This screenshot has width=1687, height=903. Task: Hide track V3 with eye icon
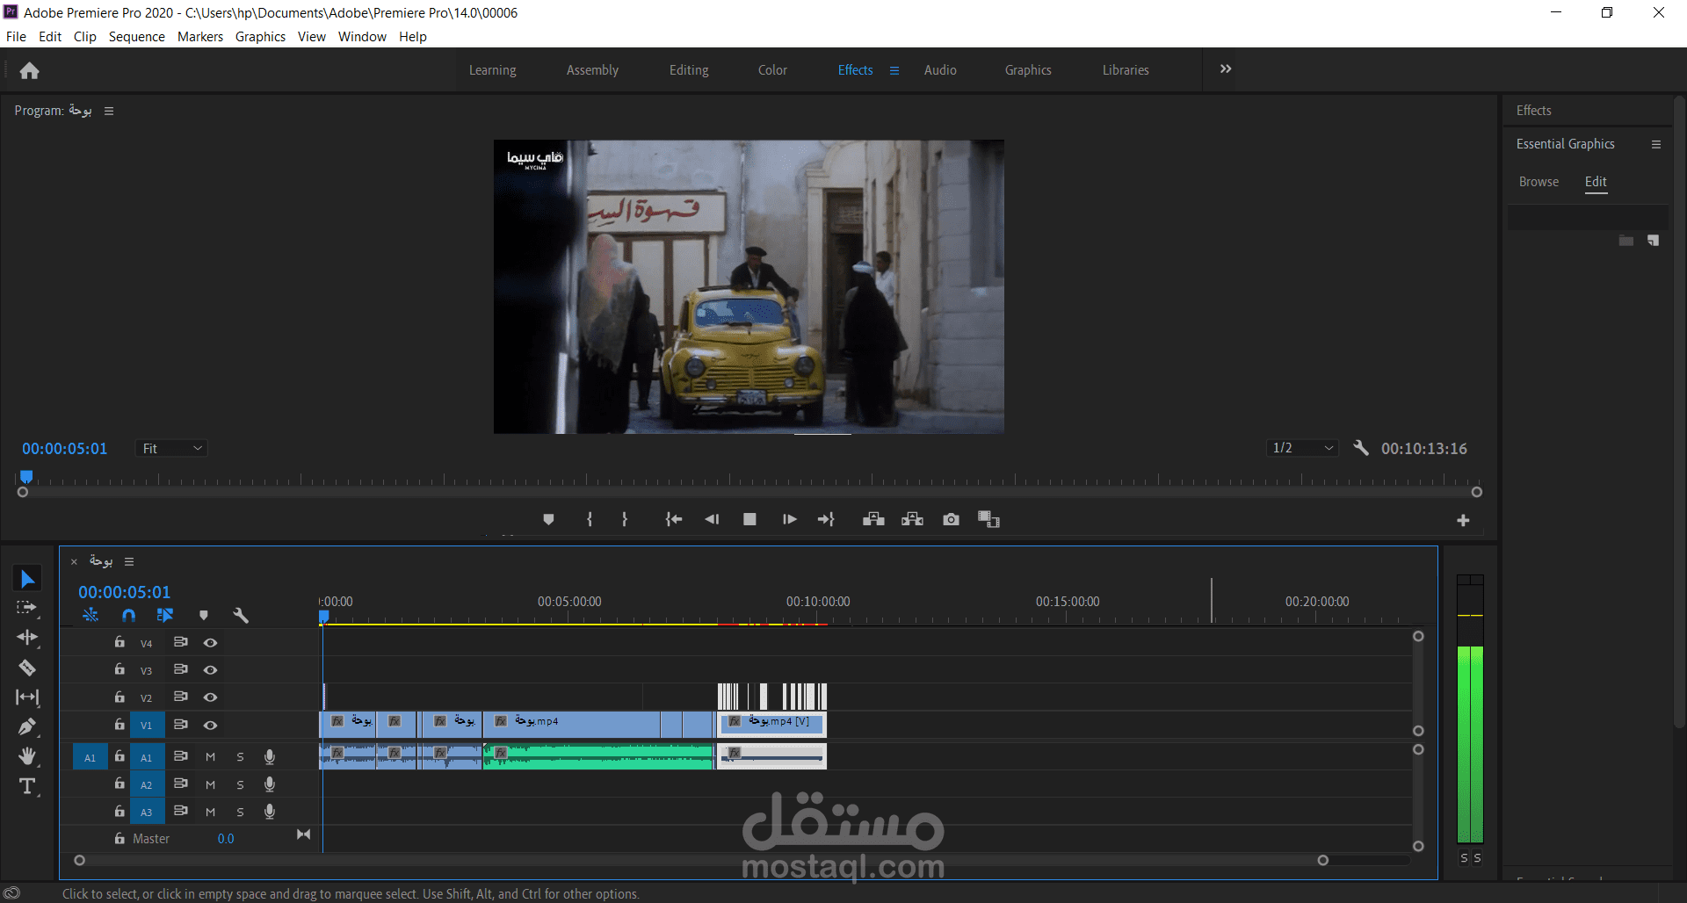pyautogui.click(x=211, y=670)
